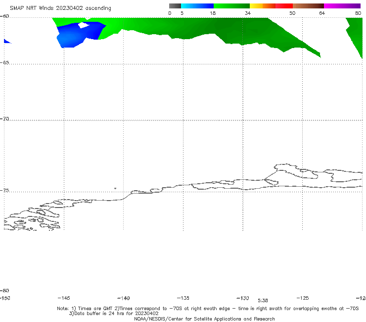The image size is (366, 322).
Task: Click the red segment of the color bar
Action: click(284, 6)
